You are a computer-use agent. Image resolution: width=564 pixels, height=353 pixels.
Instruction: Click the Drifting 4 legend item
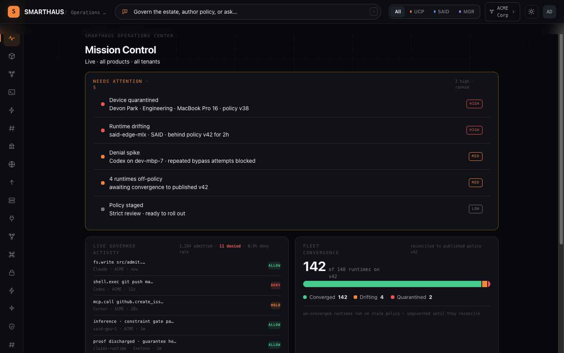tap(369, 297)
